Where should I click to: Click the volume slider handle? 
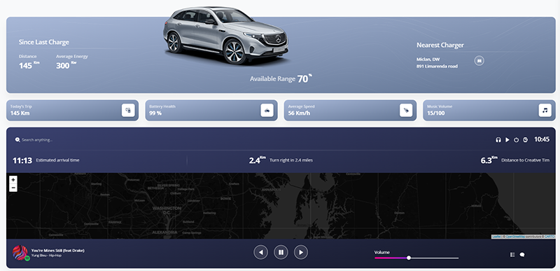tap(409, 258)
